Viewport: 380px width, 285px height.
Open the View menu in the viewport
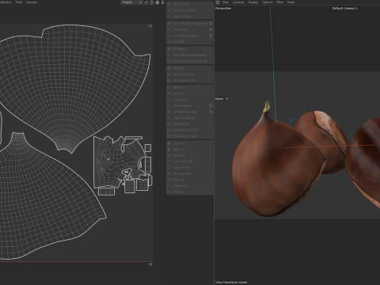pos(226,2)
